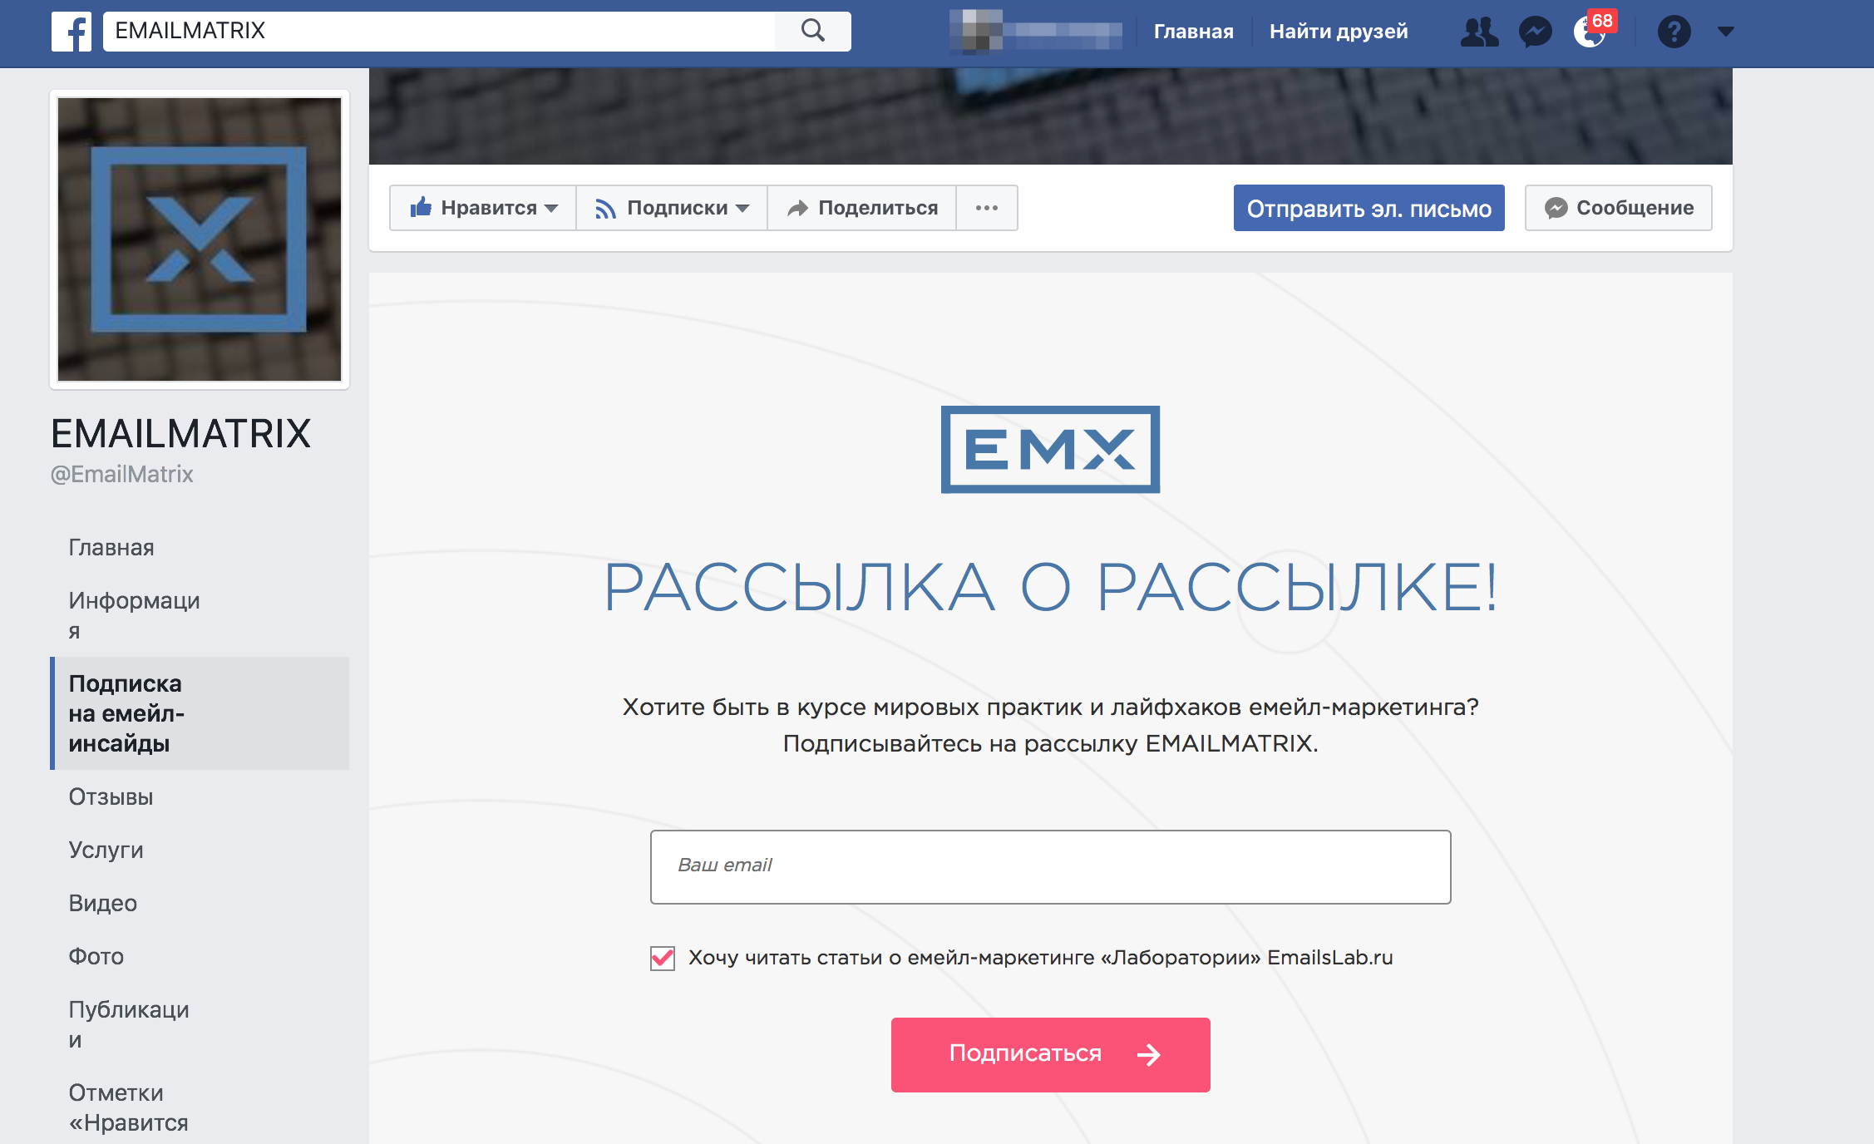Click the search magnifier icon
The height and width of the screenshot is (1144, 1874).
[x=813, y=32]
